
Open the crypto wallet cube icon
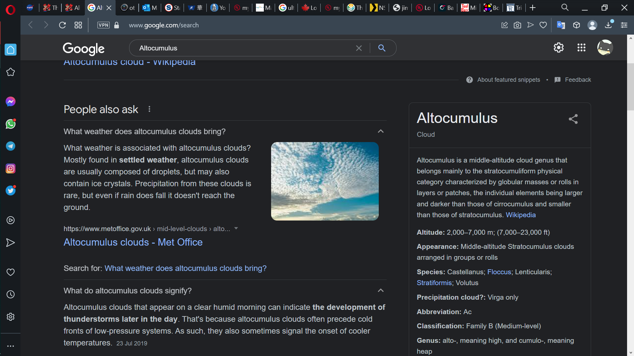click(577, 25)
